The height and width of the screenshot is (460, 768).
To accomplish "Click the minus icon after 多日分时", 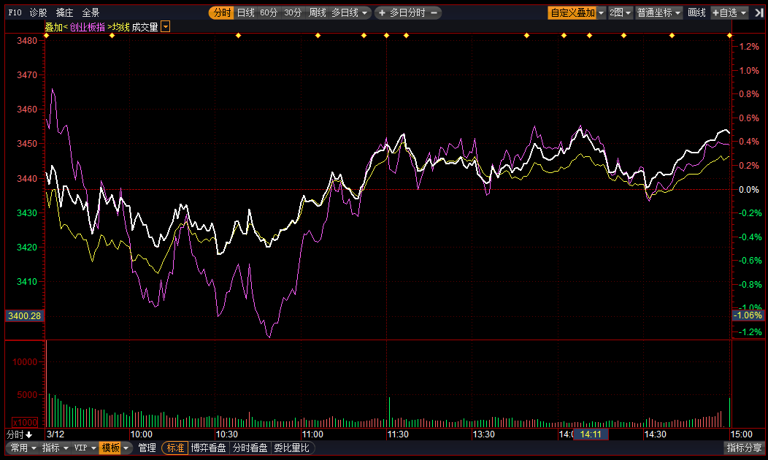I will point(434,12).
